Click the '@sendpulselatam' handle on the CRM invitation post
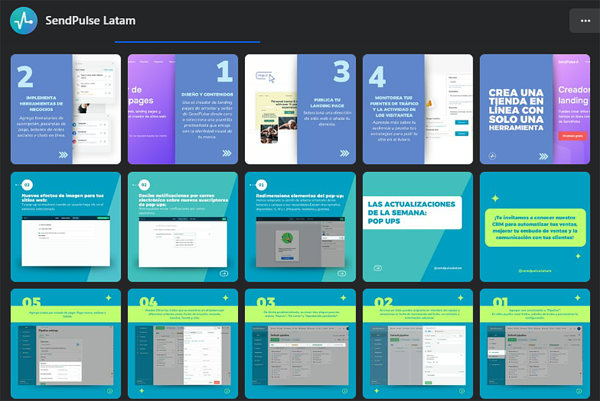Screen dimensions: 600x401 point(535,271)
